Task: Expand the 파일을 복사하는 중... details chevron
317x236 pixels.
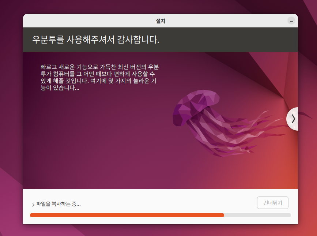Action: coord(33,205)
